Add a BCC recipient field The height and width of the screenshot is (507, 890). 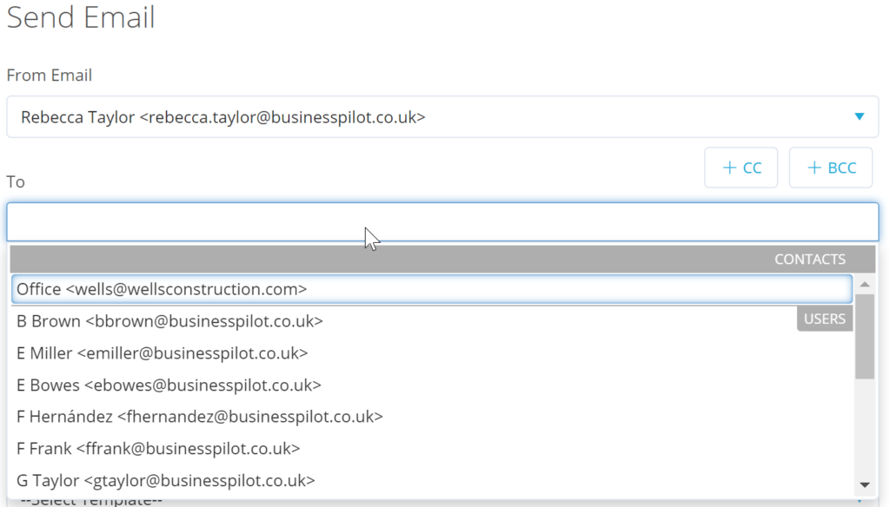[x=830, y=168]
